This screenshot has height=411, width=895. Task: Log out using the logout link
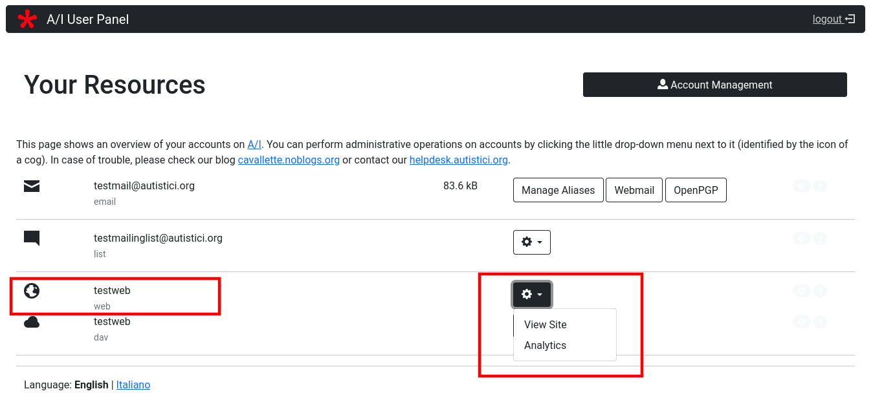[834, 19]
